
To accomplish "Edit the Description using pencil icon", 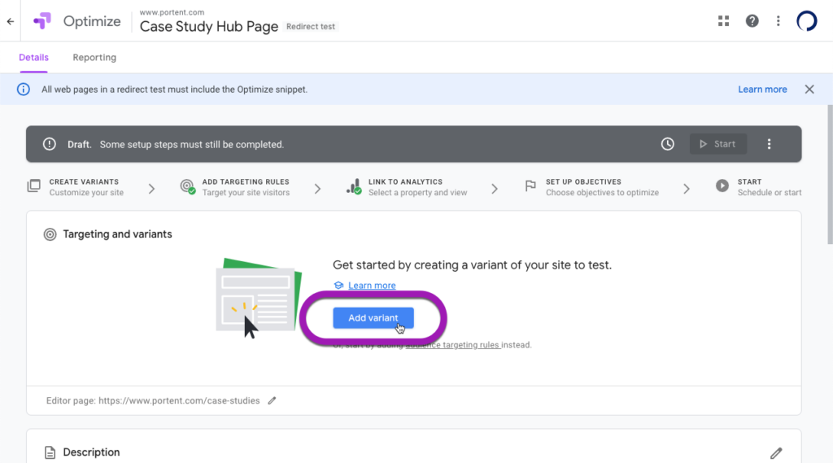I will point(776,453).
